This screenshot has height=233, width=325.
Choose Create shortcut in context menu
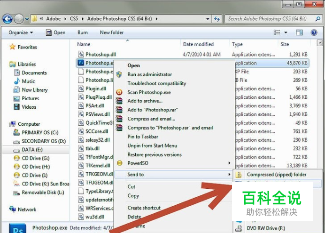click(x=144, y=208)
